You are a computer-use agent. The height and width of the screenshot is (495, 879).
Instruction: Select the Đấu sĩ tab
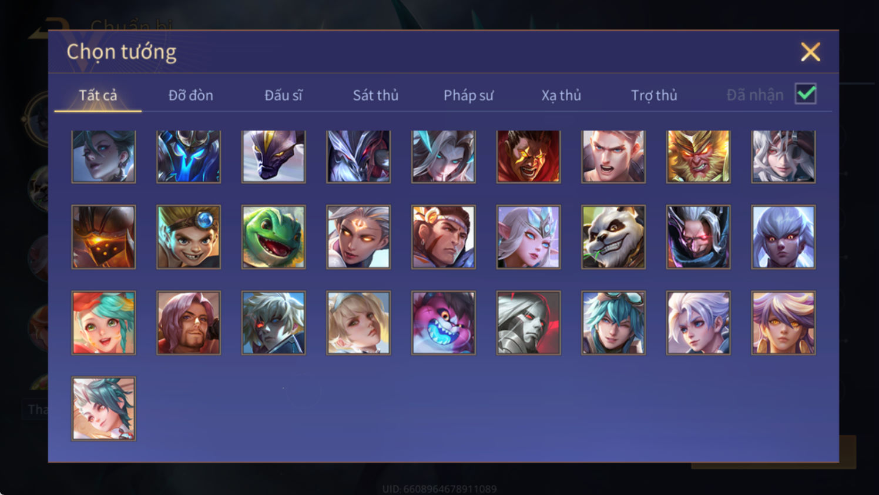283,95
